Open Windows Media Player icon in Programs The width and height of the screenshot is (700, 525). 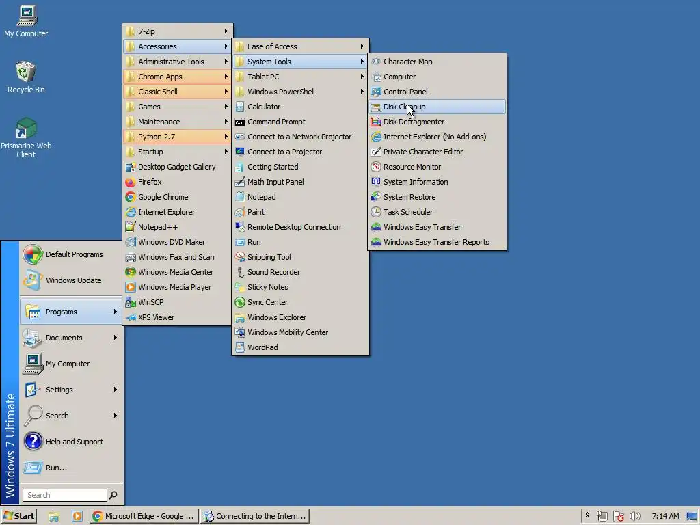(x=131, y=287)
